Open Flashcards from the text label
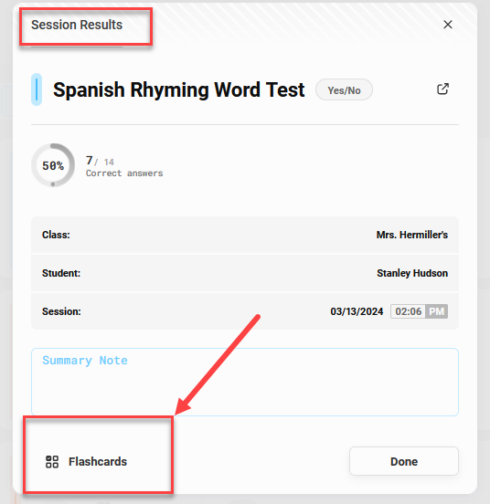Screen dimensions: 490x504 pyautogui.click(x=98, y=462)
